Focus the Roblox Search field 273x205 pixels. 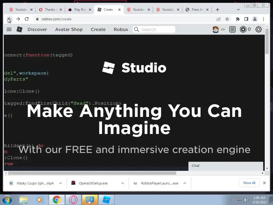(154, 29)
